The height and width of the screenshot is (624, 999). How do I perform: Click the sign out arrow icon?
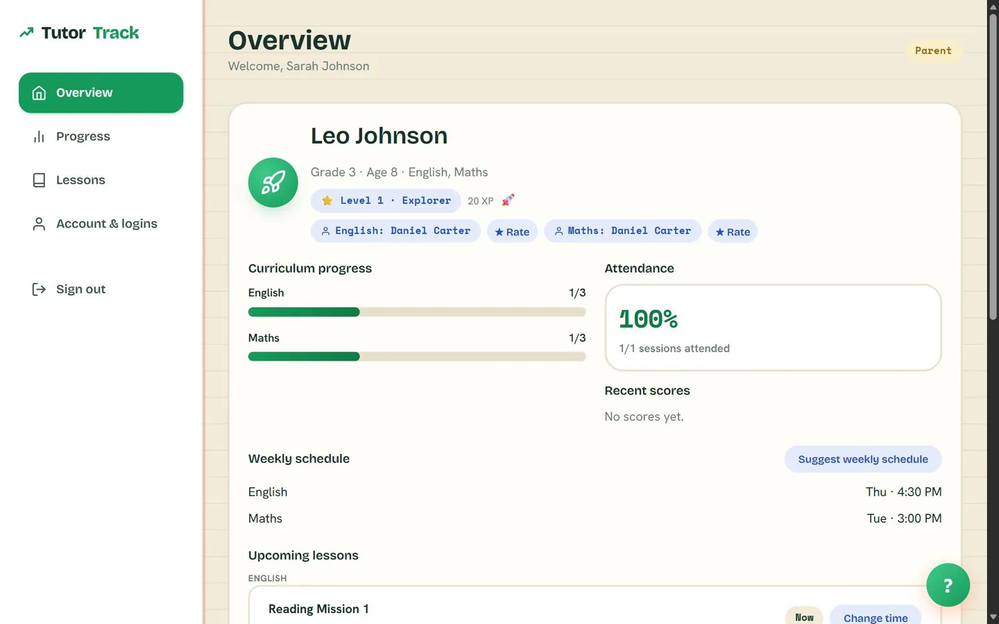(39, 289)
